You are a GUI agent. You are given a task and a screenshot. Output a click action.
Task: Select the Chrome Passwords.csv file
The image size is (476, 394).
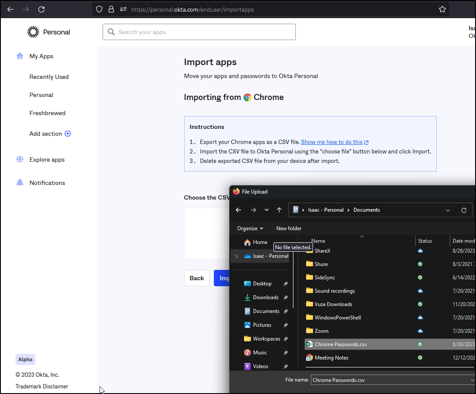click(x=390, y=344)
